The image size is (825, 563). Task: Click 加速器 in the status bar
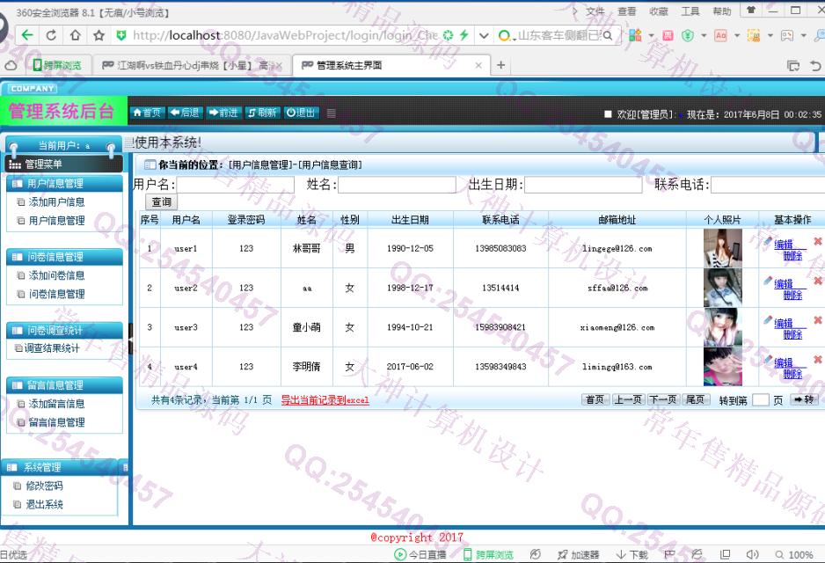pos(578,554)
